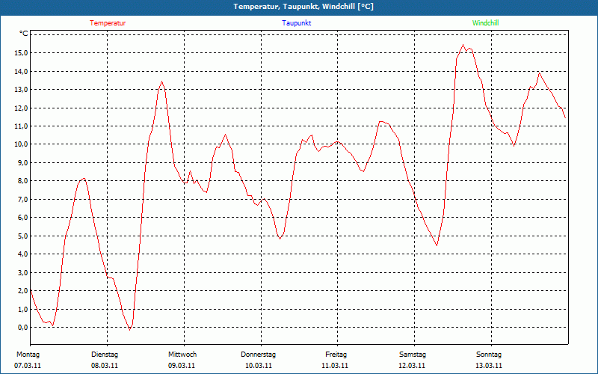Image resolution: width=598 pixels, height=374 pixels.
Task: Click the °C unit label on y-axis
Action: (x=24, y=34)
